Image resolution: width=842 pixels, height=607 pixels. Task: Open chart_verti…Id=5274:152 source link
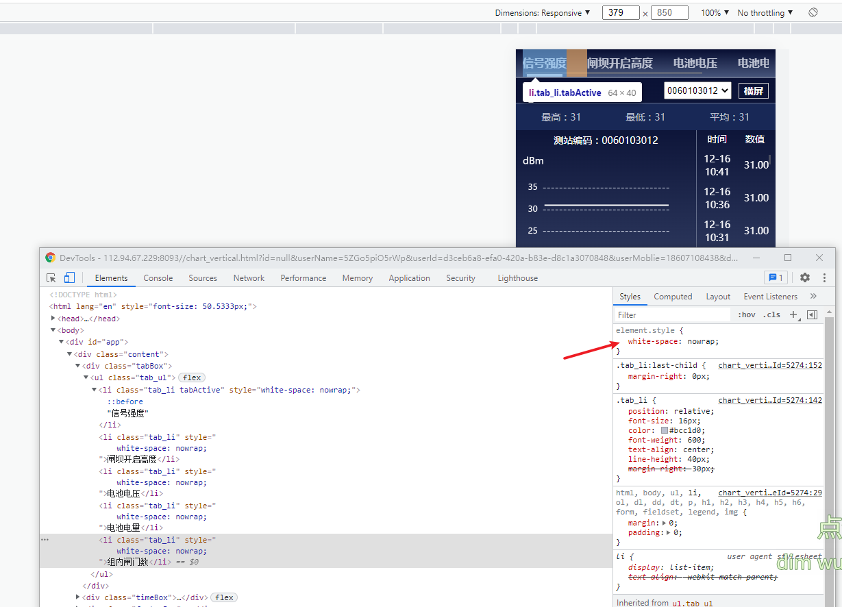point(770,365)
